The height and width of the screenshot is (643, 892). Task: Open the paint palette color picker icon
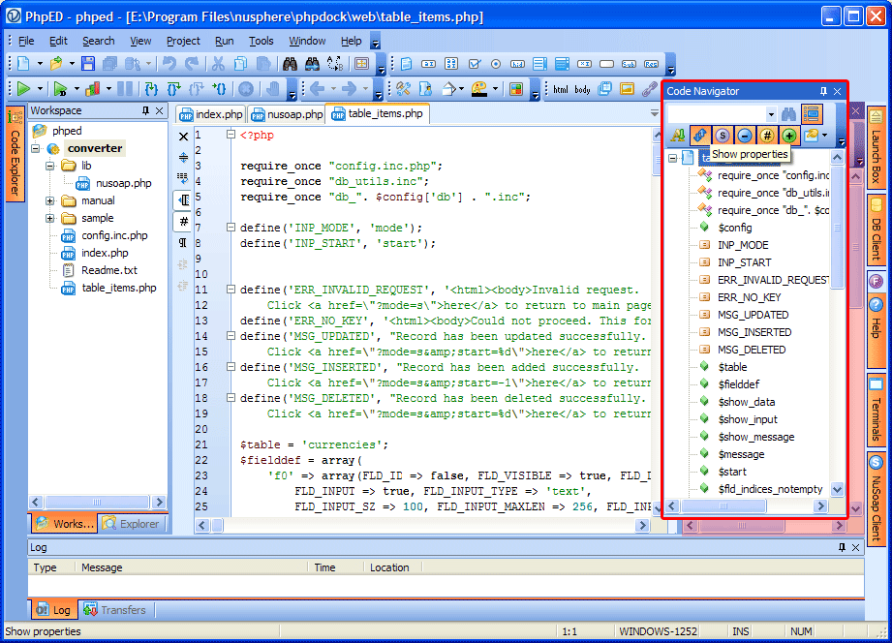coord(479,89)
